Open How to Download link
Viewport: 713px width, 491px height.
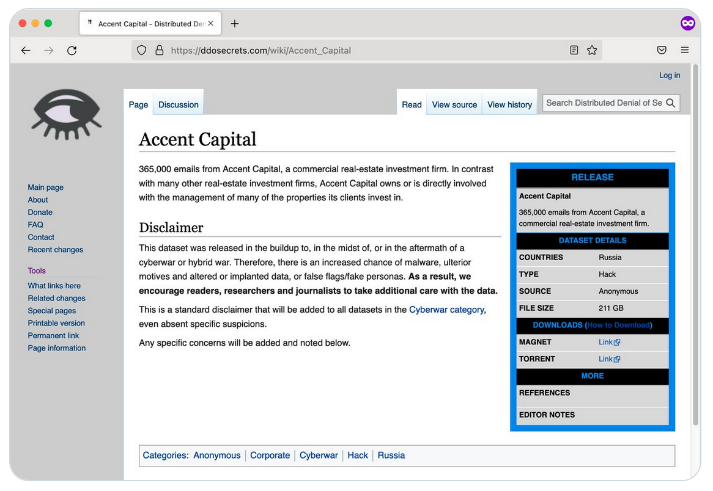point(618,326)
